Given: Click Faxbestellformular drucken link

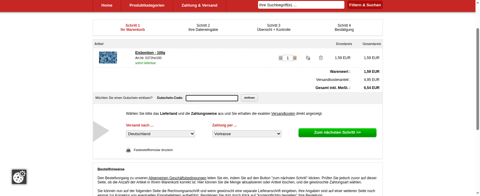Looking at the screenshot, I should click(153, 150).
